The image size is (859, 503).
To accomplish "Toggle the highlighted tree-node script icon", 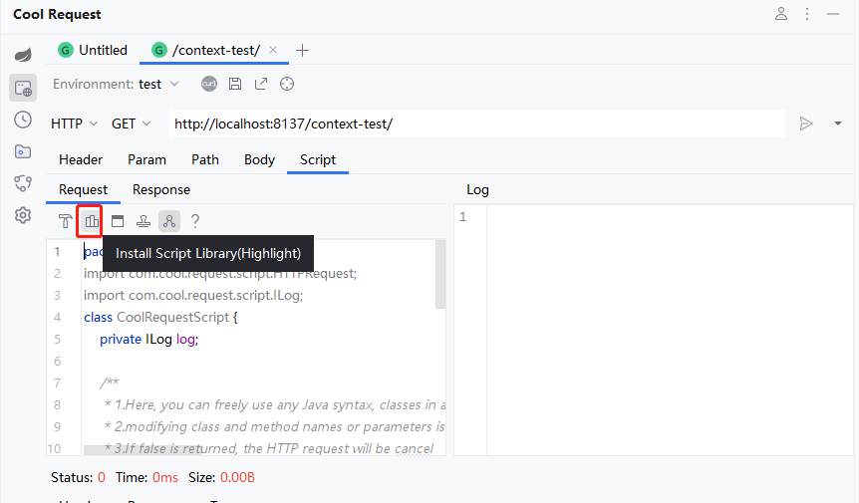I will point(169,221).
